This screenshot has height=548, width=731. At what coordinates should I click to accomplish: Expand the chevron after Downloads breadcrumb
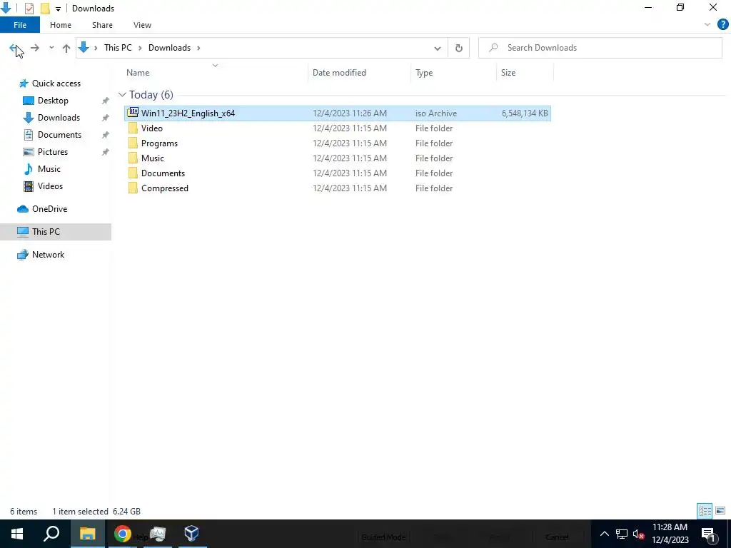pos(198,48)
